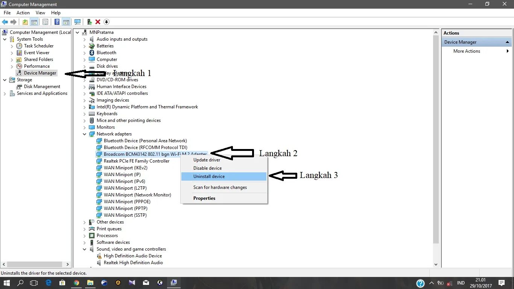
Task: Open the Windows Start button
Action: click(7, 283)
